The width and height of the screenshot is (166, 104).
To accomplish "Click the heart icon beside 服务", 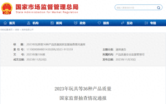I will 99,23.
